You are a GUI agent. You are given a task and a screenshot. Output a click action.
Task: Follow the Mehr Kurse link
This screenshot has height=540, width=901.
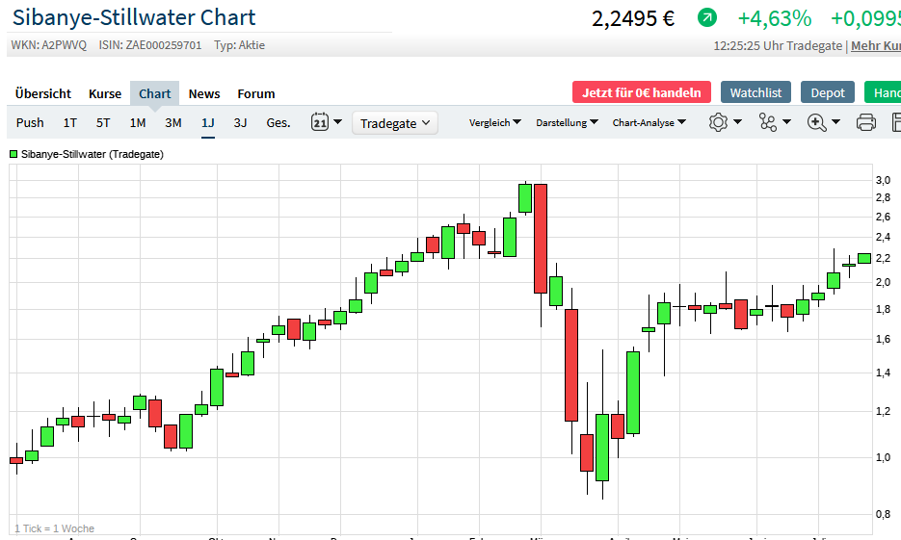[x=876, y=45]
